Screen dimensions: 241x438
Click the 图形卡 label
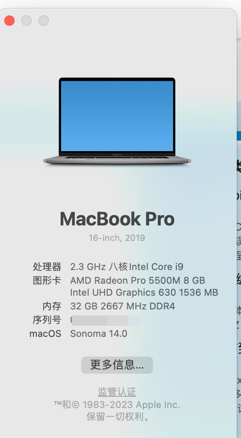click(47, 280)
